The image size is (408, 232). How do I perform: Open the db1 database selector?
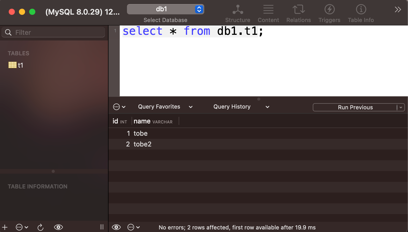point(165,9)
